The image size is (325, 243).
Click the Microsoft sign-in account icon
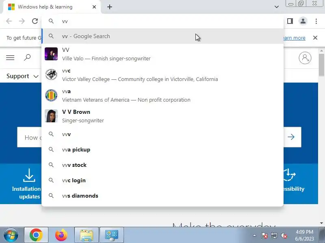click(x=305, y=58)
